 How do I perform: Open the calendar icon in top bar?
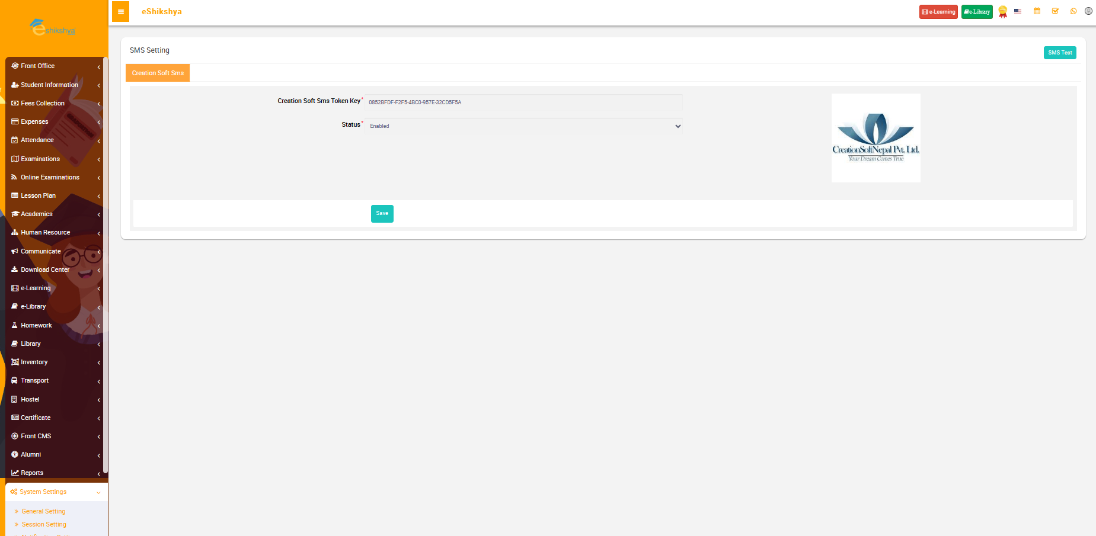click(x=1037, y=11)
